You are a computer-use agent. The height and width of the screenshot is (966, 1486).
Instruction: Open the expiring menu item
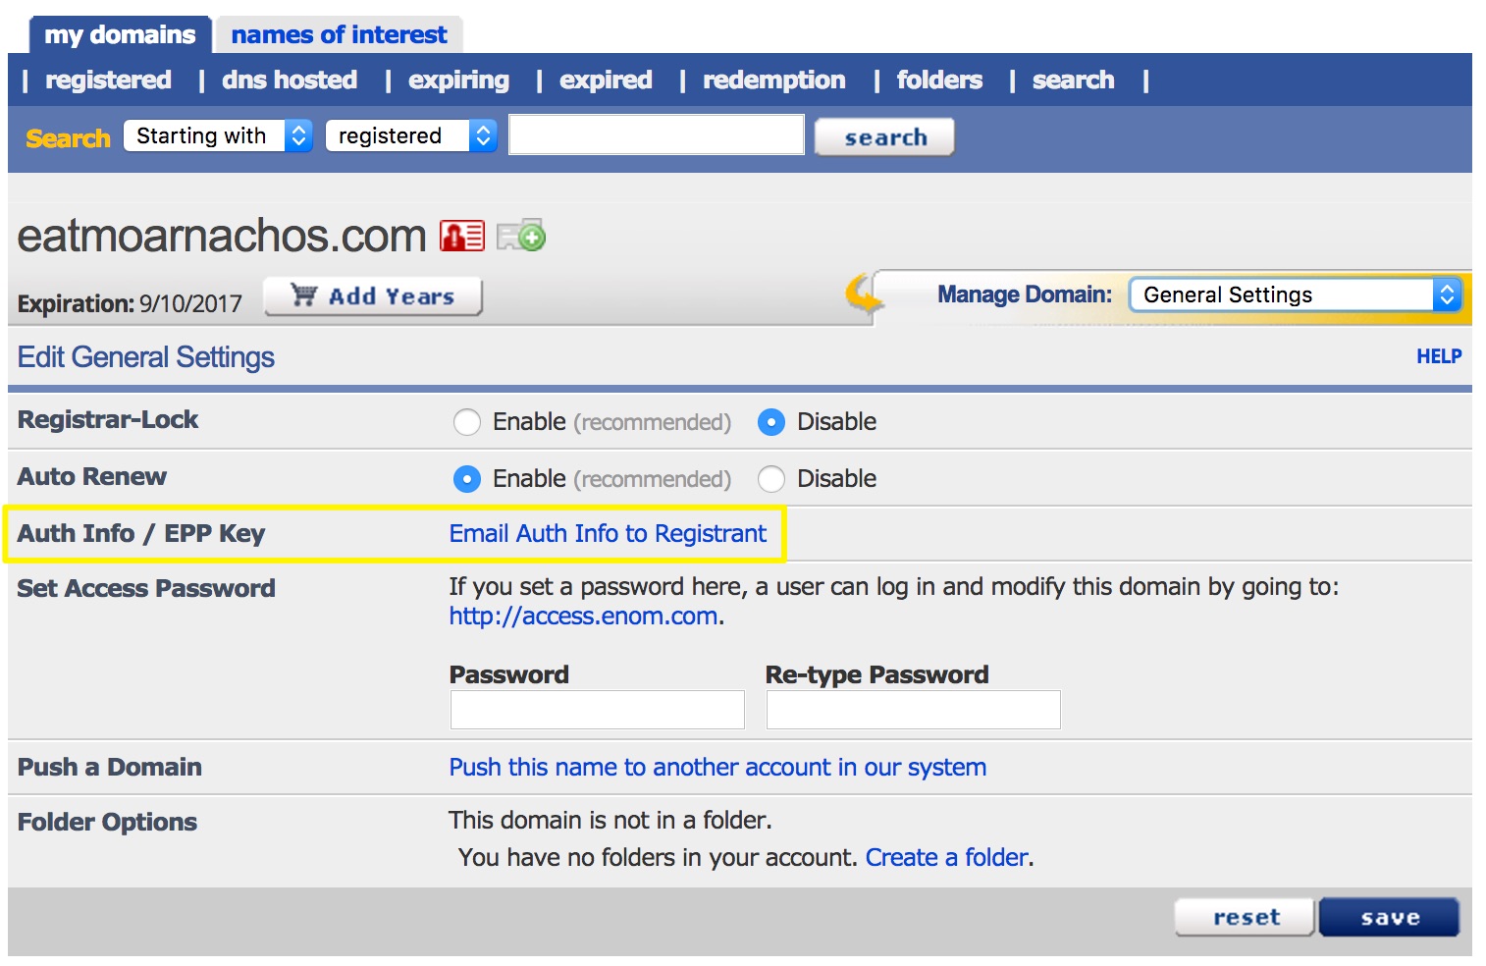point(458,80)
